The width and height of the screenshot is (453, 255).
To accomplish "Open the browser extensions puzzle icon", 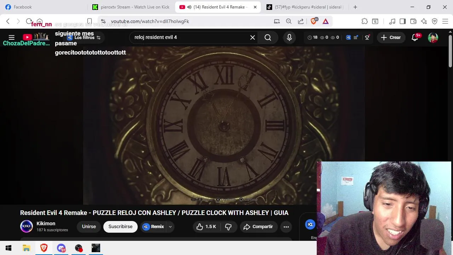I will (365, 21).
